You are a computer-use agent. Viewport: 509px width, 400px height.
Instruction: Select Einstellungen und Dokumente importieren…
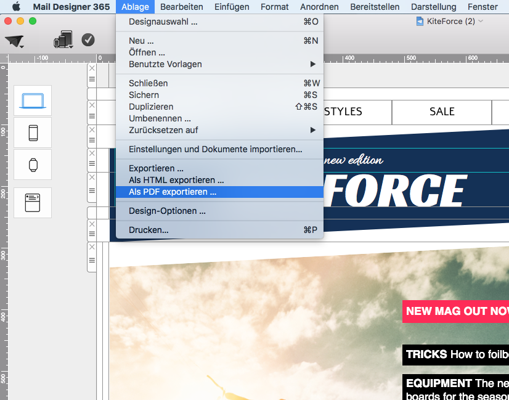tap(220, 149)
